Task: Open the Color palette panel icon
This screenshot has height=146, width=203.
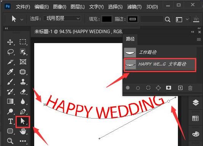Action: [x=196, y=134]
